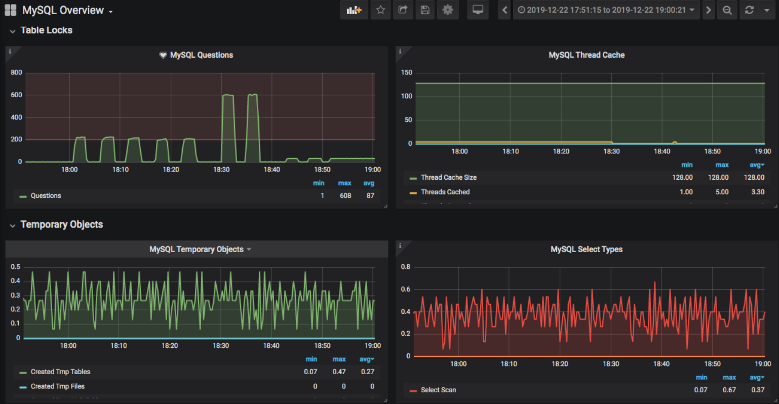
Task: Open color picker for Select Scan swatch
Action: tap(413, 391)
